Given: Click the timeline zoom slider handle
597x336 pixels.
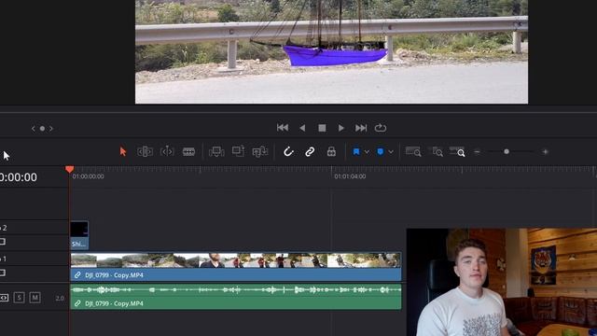Looking at the screenshot, I should (507, 151).
